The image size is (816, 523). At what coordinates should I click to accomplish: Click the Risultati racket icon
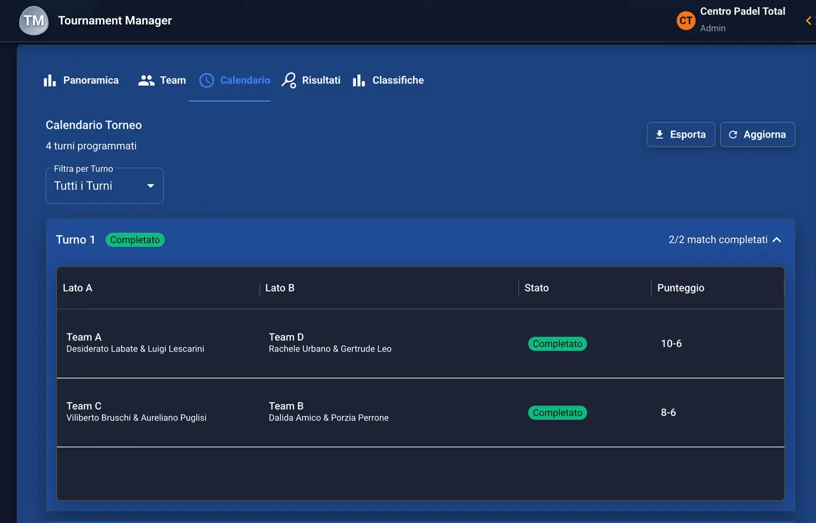click(x=289, y=80)
